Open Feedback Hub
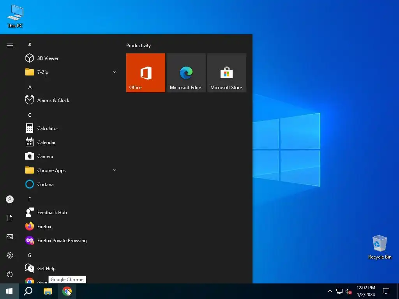Screen dimensions: 399x299 coord(71,212)
